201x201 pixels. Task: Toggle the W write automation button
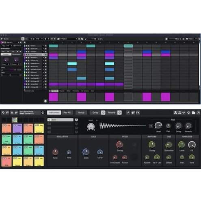coord(16,112)
